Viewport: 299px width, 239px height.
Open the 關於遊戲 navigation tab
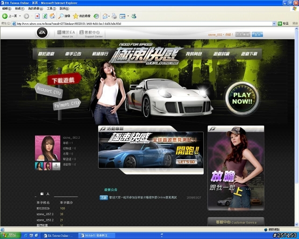pyautogui.click(x=46, y=54)
